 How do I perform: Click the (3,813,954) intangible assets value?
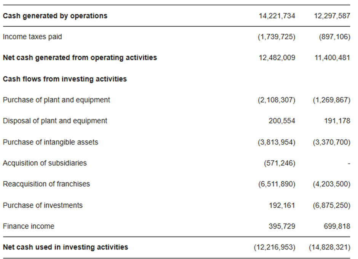point(276,142)
